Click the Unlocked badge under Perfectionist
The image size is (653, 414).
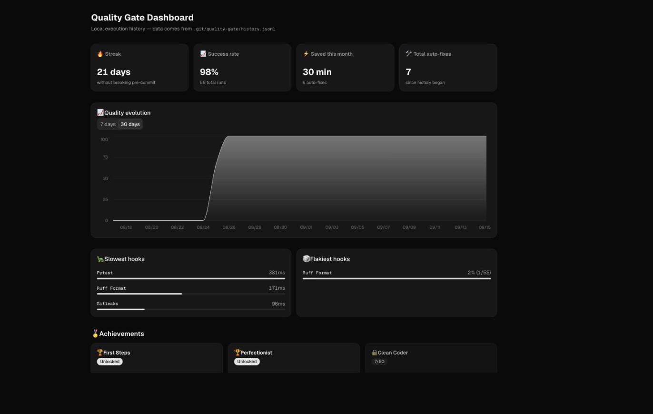click(x=247, y=362)
